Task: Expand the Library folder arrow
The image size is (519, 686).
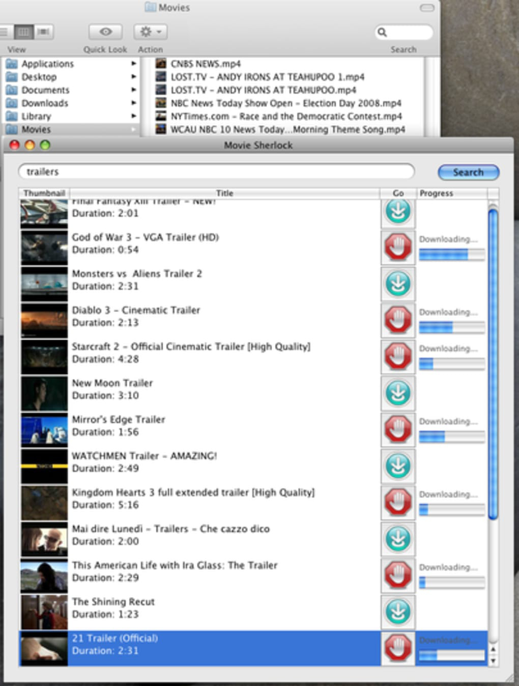Action: [x=133, y=116]
